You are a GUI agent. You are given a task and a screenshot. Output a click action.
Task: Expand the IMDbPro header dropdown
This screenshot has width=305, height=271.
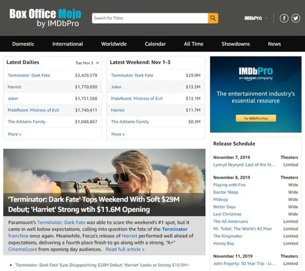click(256, 18)
